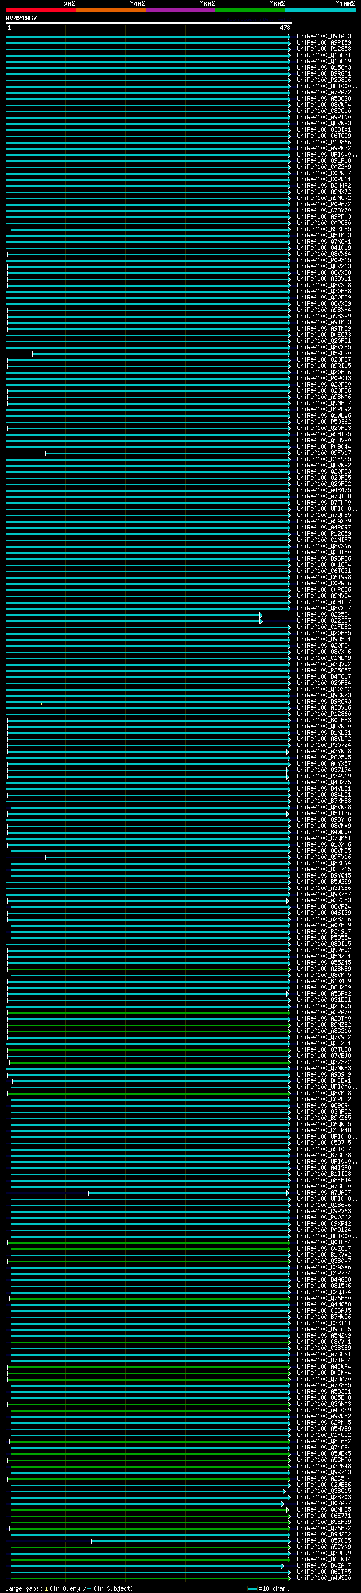Select hit UniRef100_P30724

pyautogui.click(x=324, y=745)
